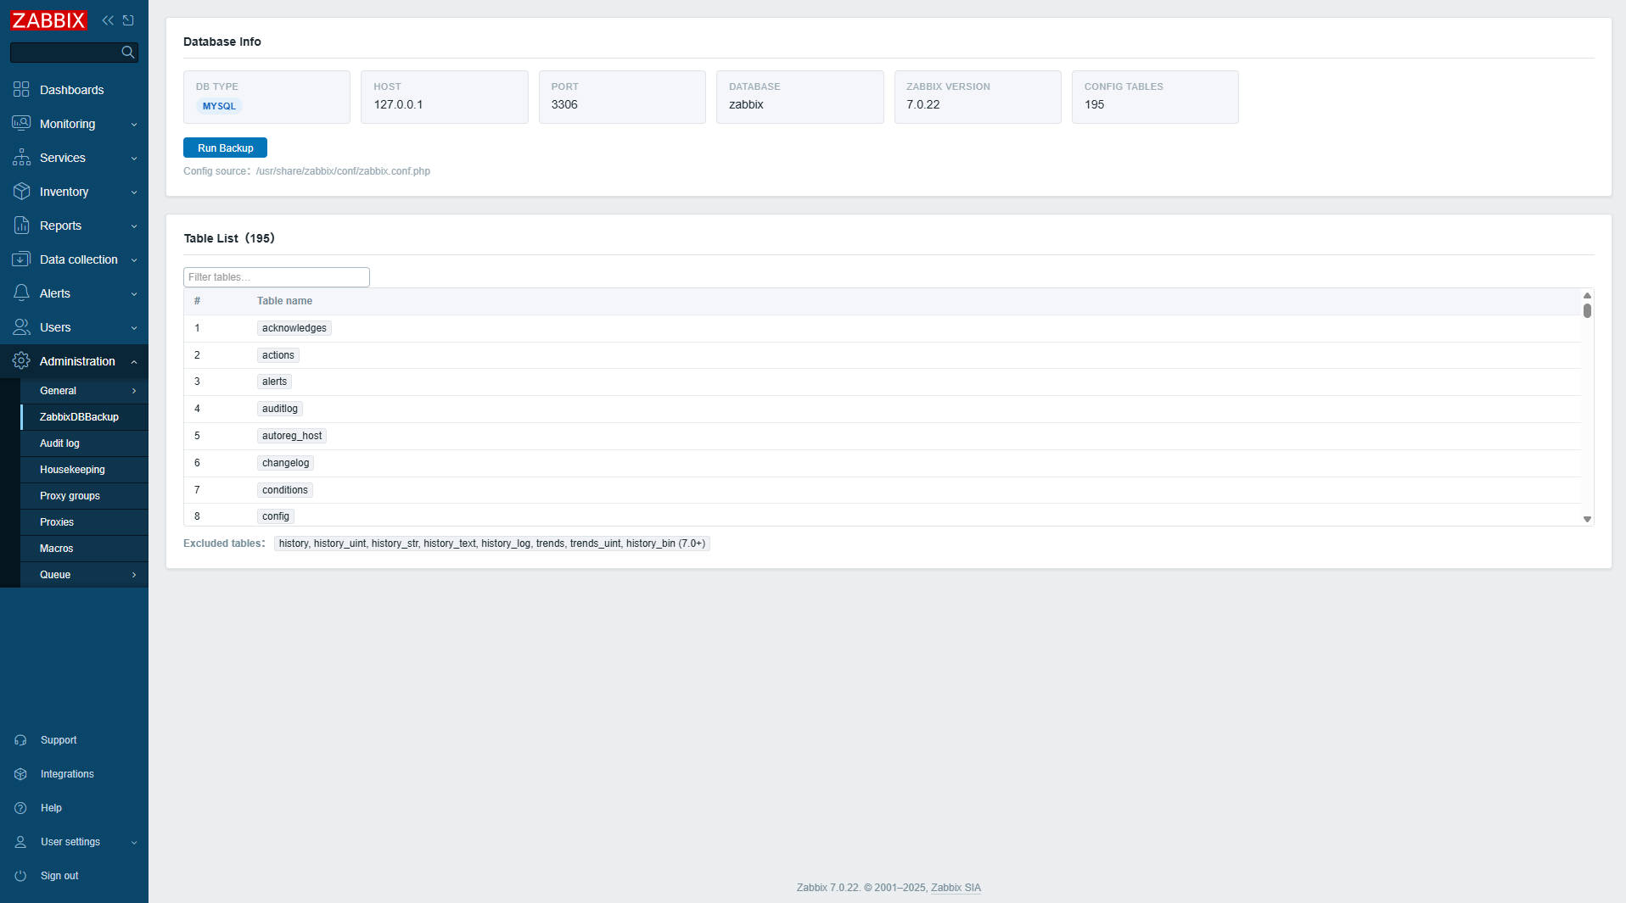1626x903 pixels.
Task: Click the Data collection icon
Action: pyautogui.click(x=21, y=259)
